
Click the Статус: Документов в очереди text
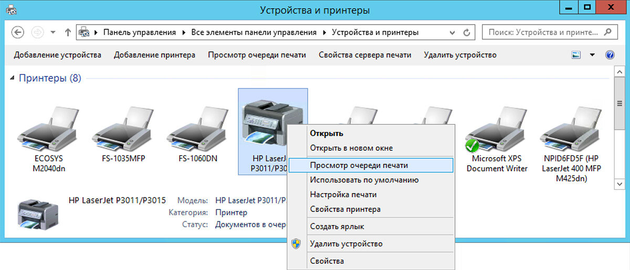click(x=250, y=224)
